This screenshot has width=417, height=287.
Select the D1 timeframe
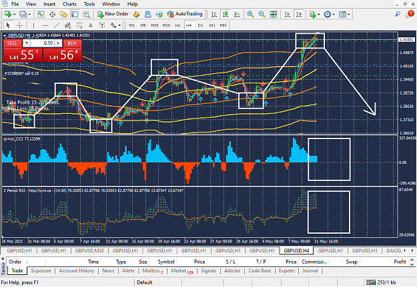200,25
